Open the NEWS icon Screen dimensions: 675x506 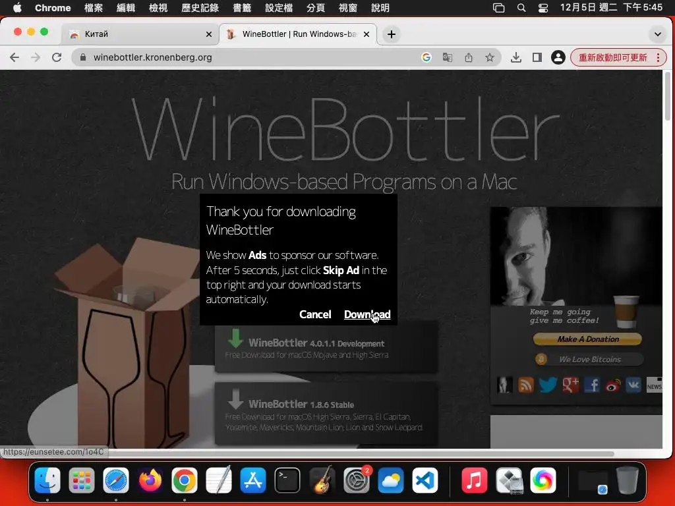point(655,385)
